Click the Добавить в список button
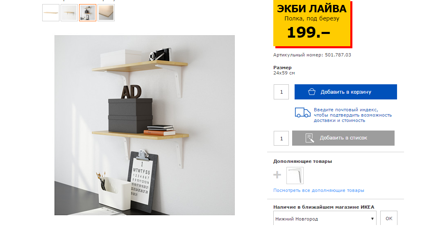The image size is (429, 232). tap(343, 138)
